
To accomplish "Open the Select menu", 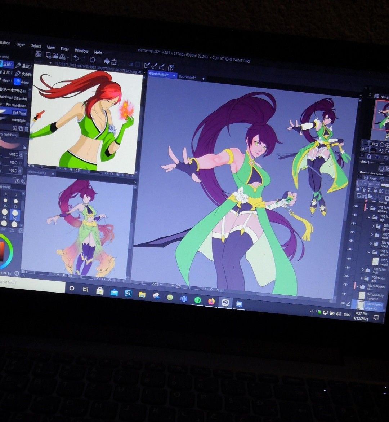I will click(x=36, y=46).
